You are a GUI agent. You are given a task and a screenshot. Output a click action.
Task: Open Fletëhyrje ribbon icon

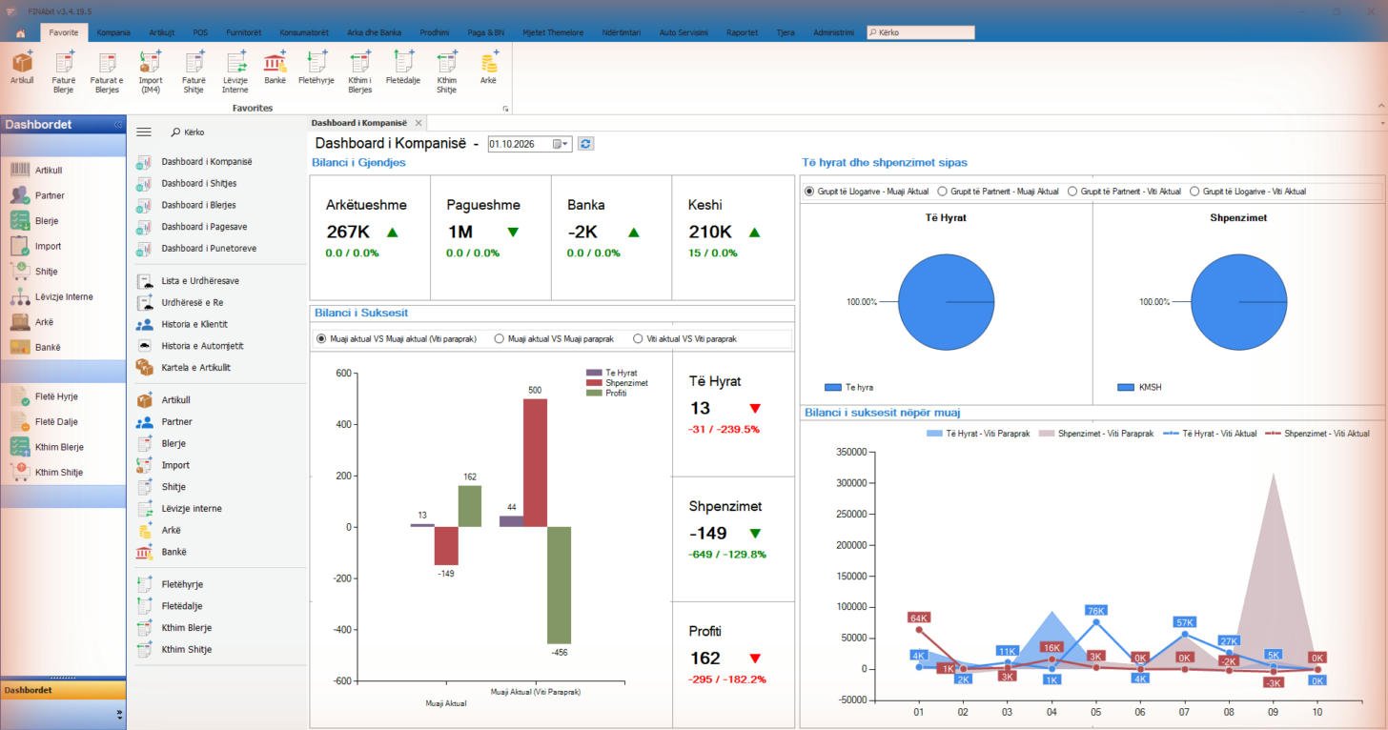316,69
